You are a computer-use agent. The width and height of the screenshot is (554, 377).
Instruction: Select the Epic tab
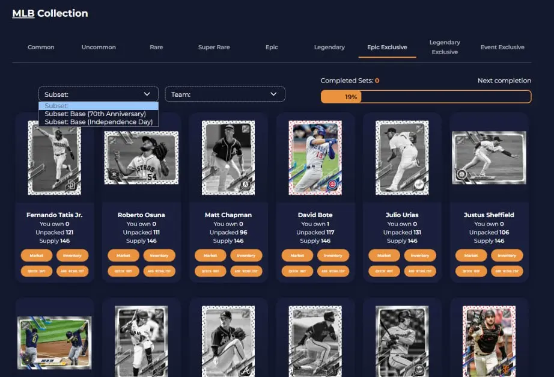point(272,47)
